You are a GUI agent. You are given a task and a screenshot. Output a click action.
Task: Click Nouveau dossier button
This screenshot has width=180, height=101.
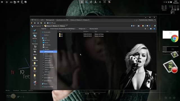tap(94, 29)
